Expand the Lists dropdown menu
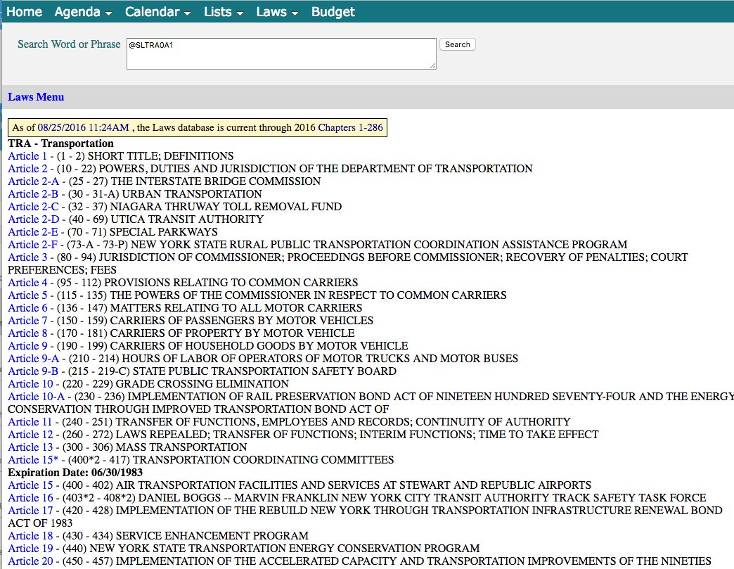The width and height of the screenshot is (734, 569). (224, 12)
